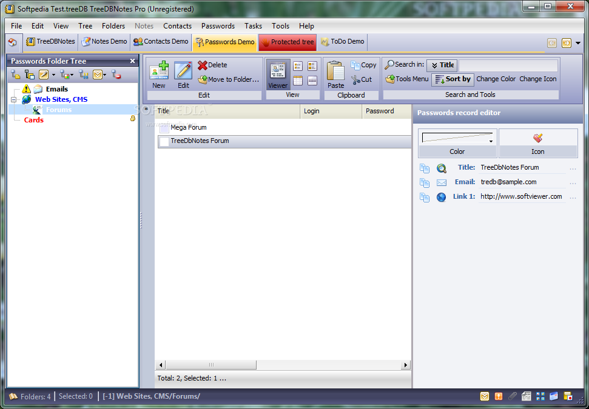Switch to Contacts Demo tab
Screen dimensions: 589x409
tap(161, 42)
